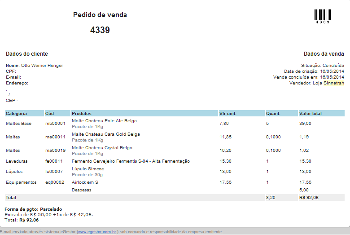
Task: Click the Total row label
Action: coord(11,198)
